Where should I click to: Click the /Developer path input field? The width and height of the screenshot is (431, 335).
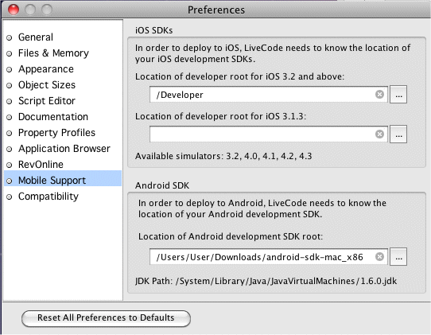coord(269,95)
